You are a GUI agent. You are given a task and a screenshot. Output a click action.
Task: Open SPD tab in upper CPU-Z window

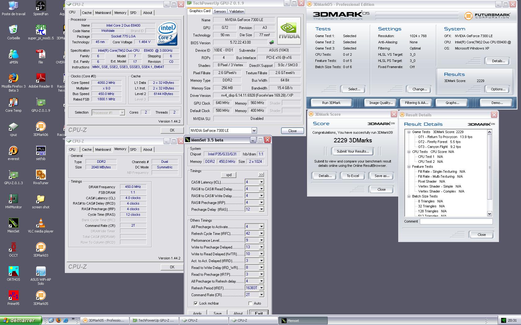(x=133, y=13)
